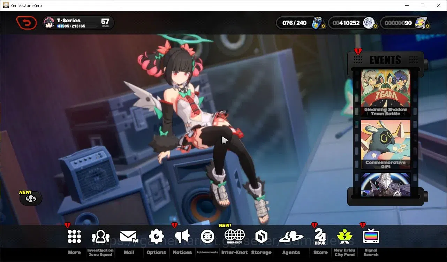447x262 pixels.
Task: Click the player name "T-Series"
Action: coord(69,21)
